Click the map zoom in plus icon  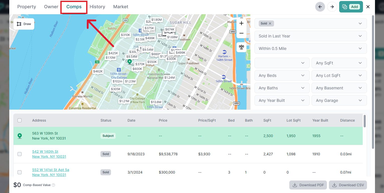click(241, 23)
